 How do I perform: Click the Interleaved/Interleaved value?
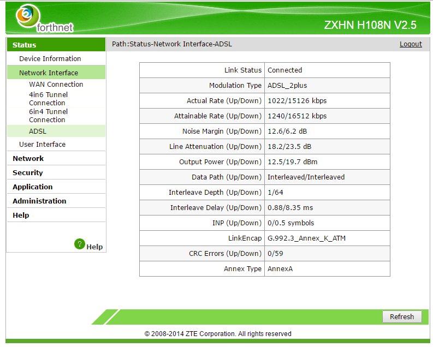tap(306, 177)
